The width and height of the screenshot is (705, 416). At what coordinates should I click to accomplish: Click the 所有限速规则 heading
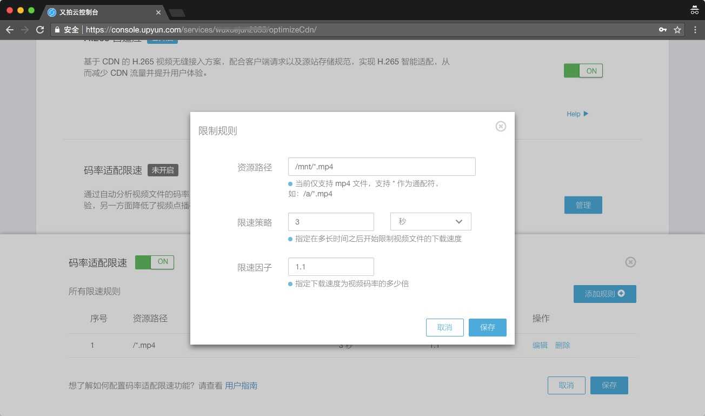coord(95,292)
